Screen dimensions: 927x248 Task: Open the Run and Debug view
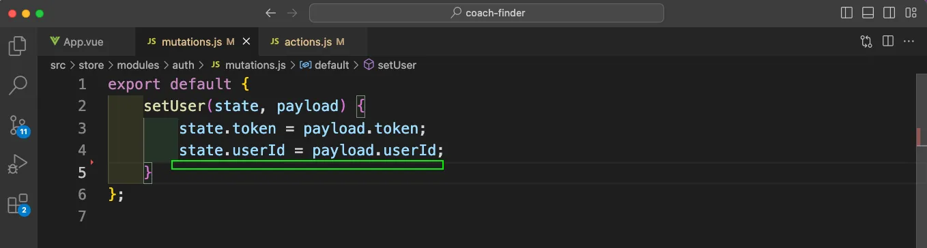[18, 164]
